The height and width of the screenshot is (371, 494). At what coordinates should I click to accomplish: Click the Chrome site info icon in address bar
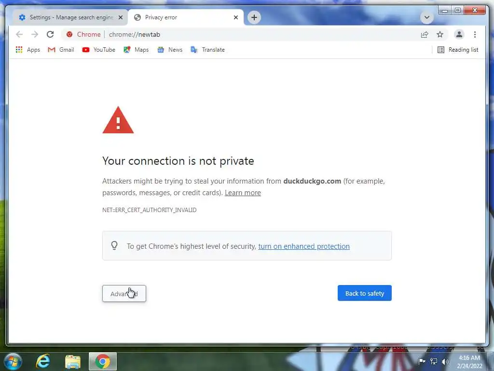pyautogui.click(x=69, y=34)
